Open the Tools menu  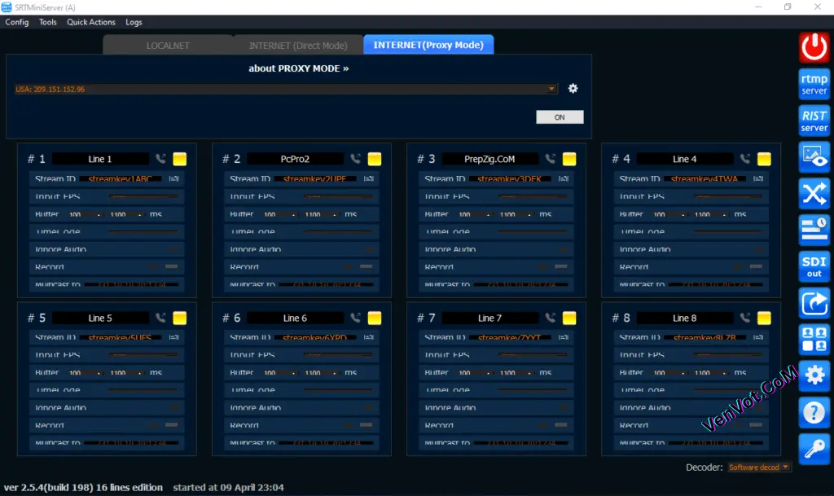[x=47, y=22]
